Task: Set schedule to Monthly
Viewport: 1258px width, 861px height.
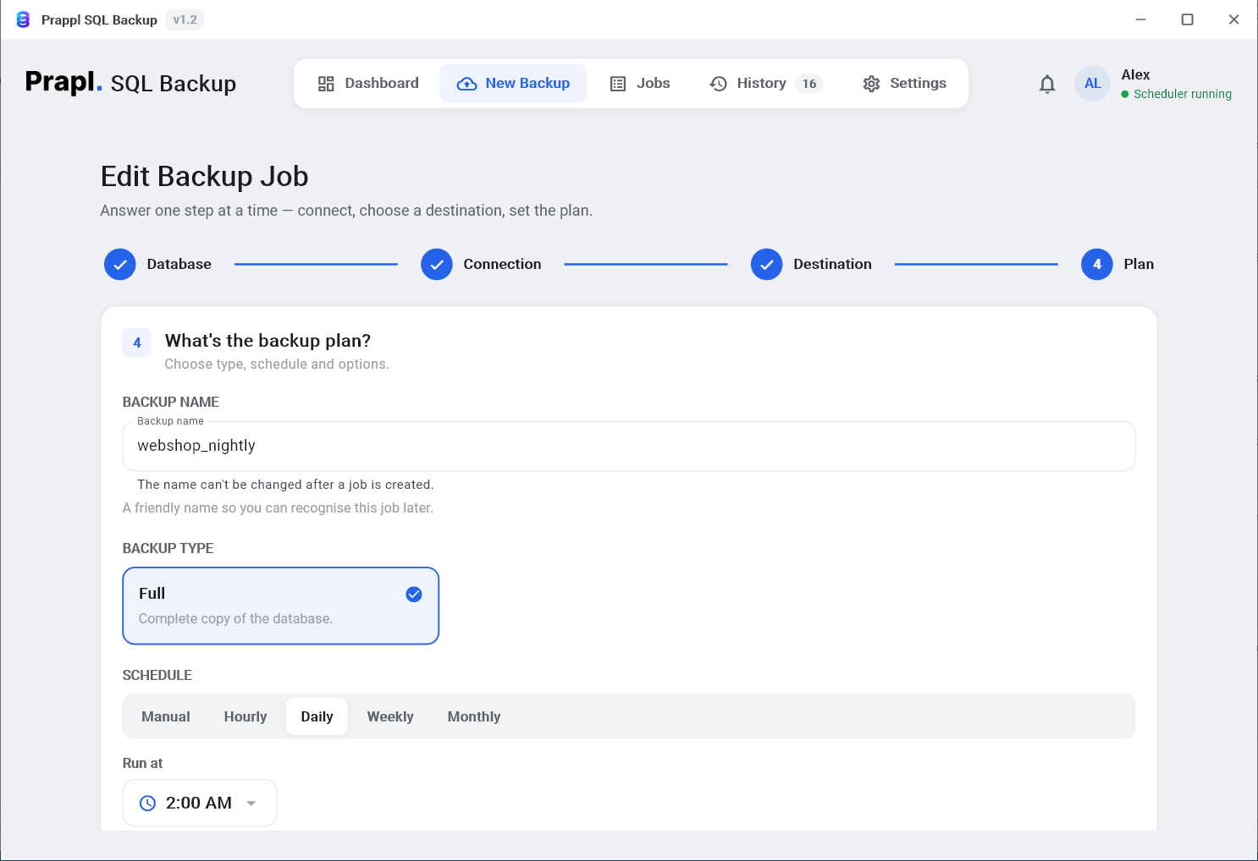Action: click(474, 716)
